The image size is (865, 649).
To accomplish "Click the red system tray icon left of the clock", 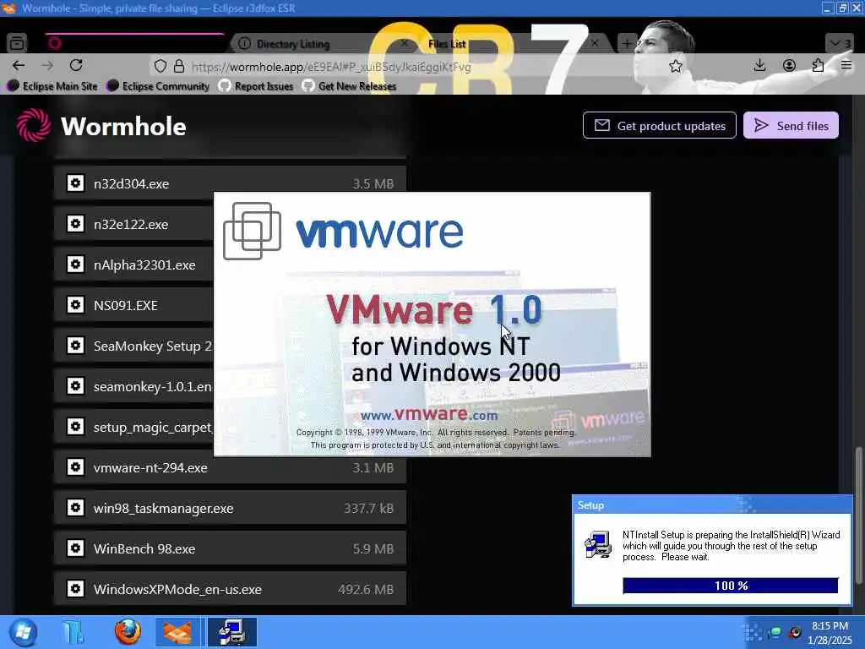I will 794,632.
